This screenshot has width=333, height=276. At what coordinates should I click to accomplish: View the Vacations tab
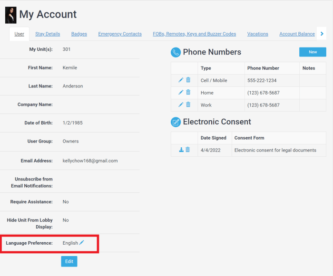click(x=257, y=34)
